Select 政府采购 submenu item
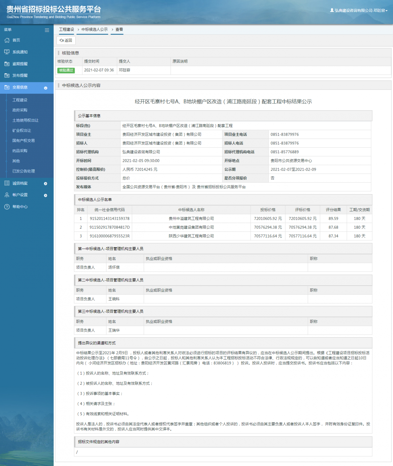This screenshot has height=466, width=393. (x=20, y=110)
